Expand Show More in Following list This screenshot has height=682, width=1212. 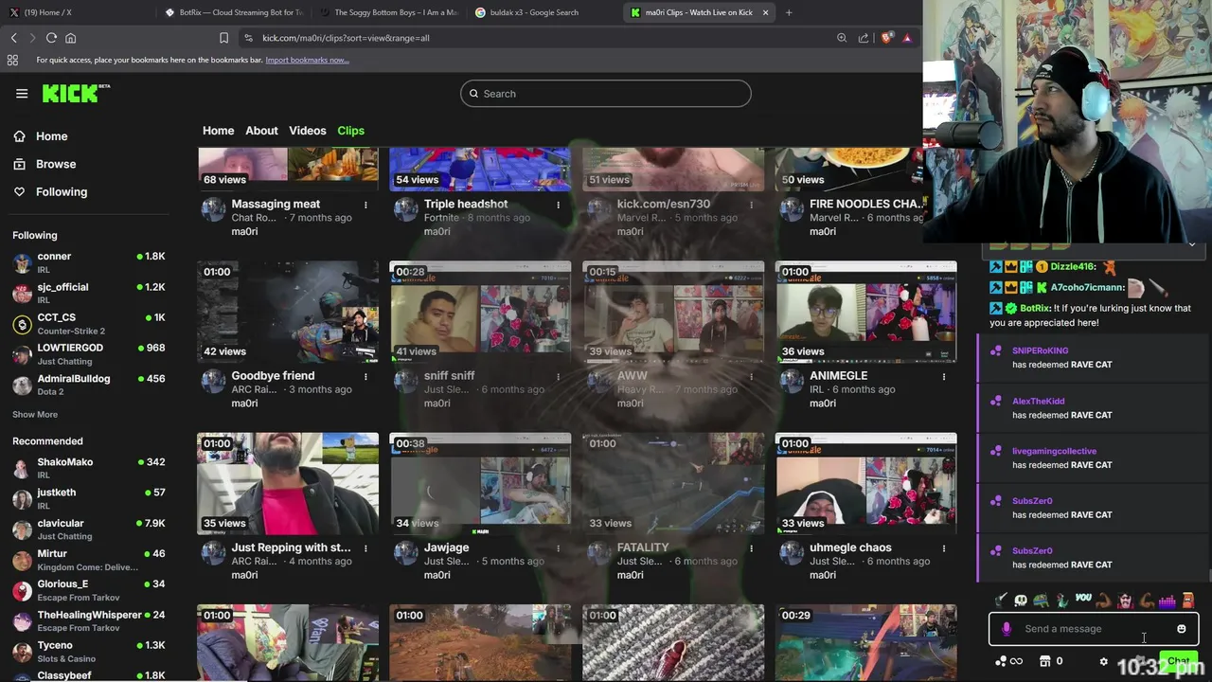[x=35, y=414]
